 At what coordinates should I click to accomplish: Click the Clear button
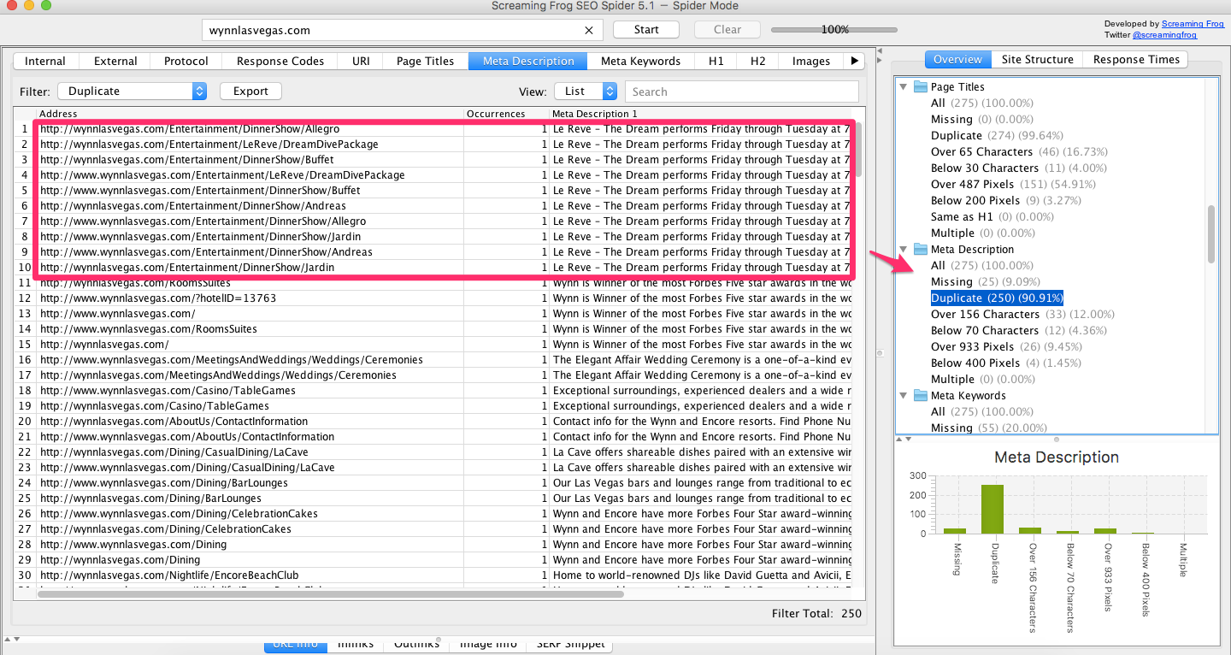[727, 29]
